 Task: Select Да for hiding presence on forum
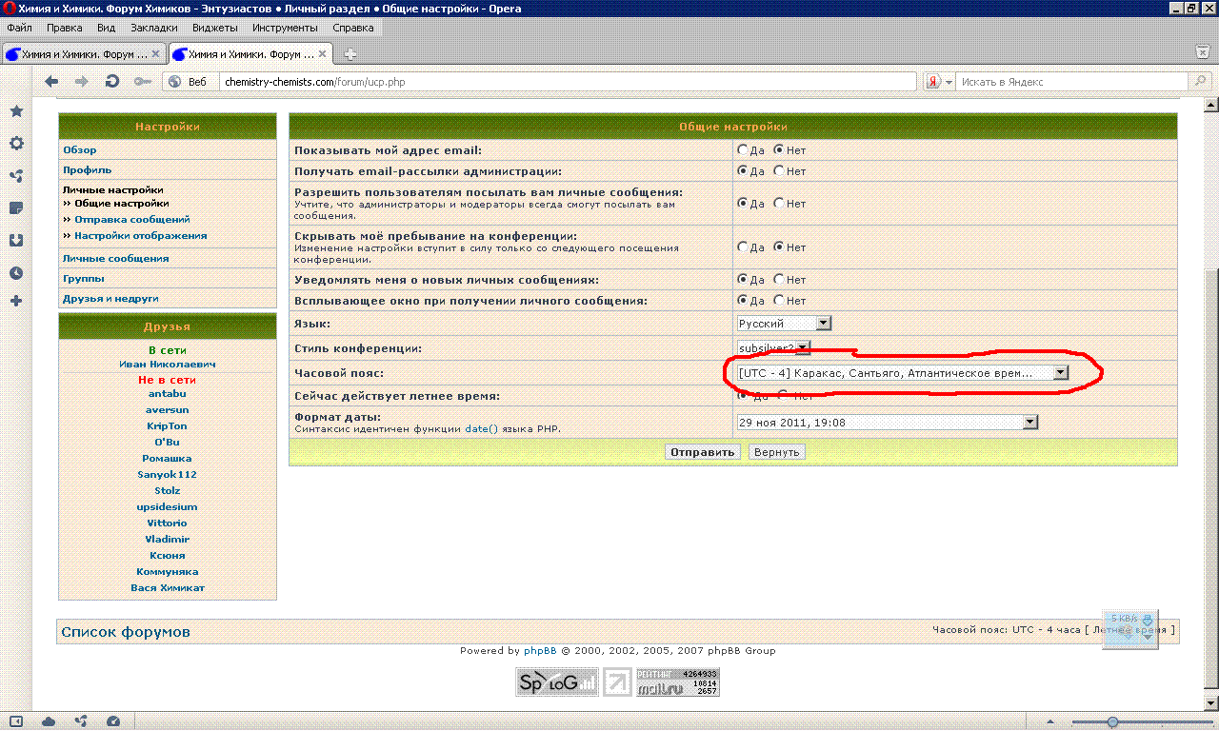pyautogui.click(x=743, y=247)
